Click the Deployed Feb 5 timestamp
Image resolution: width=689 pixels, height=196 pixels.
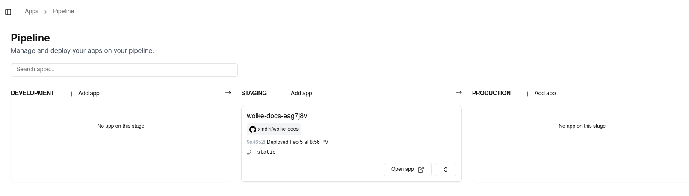tap(298, 142)
